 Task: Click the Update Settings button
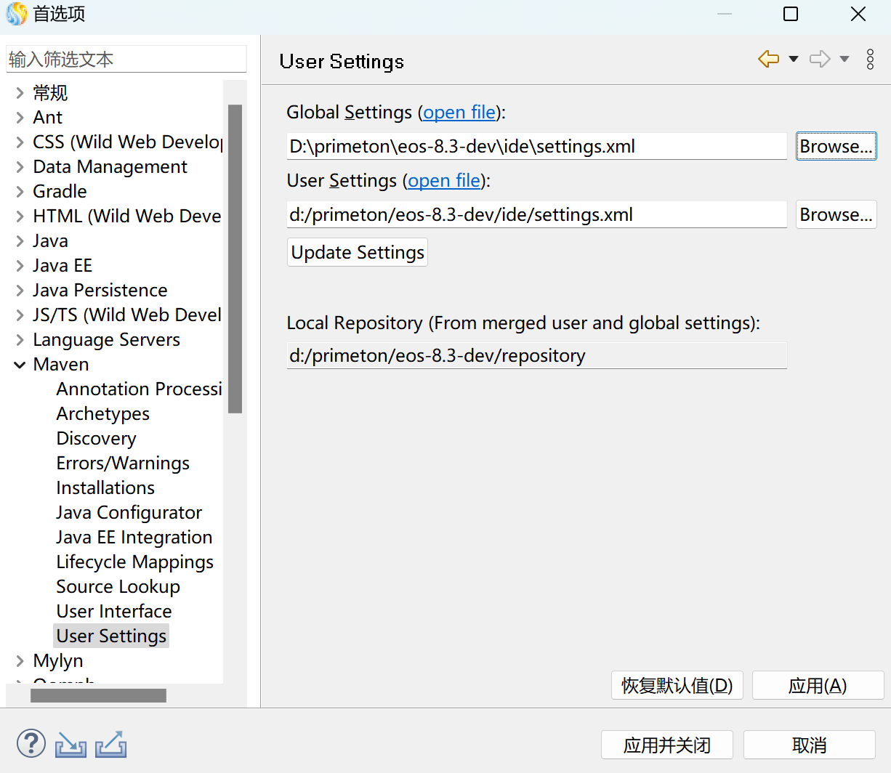click(358, 252)
